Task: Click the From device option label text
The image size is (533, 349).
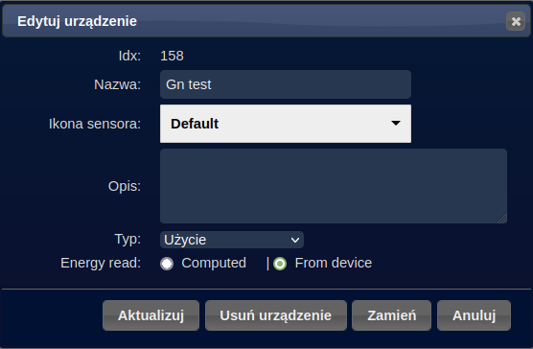Action: (x=334, y=263)
